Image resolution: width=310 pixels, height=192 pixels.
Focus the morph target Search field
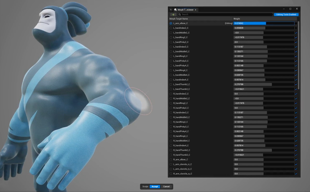point(225,15)
